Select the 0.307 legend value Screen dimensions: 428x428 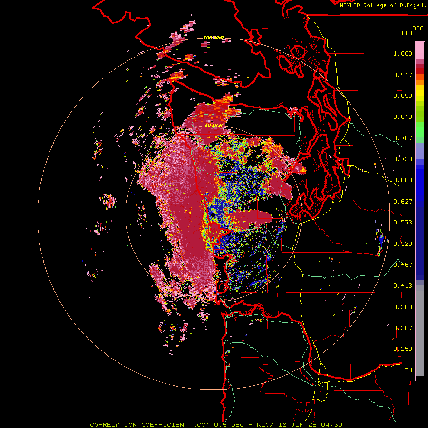tap(403, 328)
